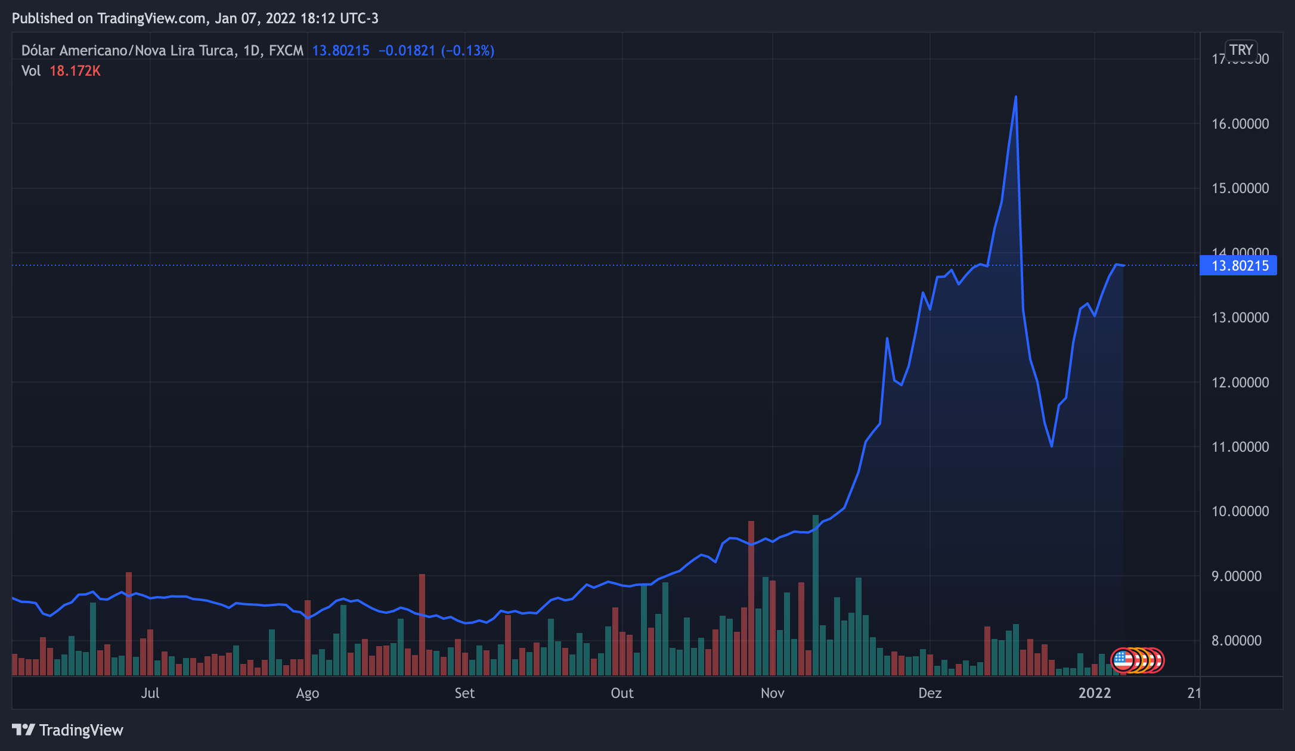This screenshot has height=751, width=1295.
Task: Click the price line peak above 16.00000
Action: pyautogui.click(x=1015, y=97)
